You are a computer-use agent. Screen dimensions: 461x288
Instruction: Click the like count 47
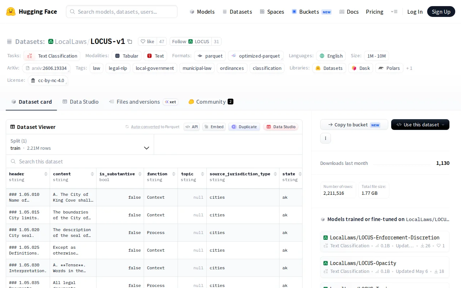click(162, 41)
